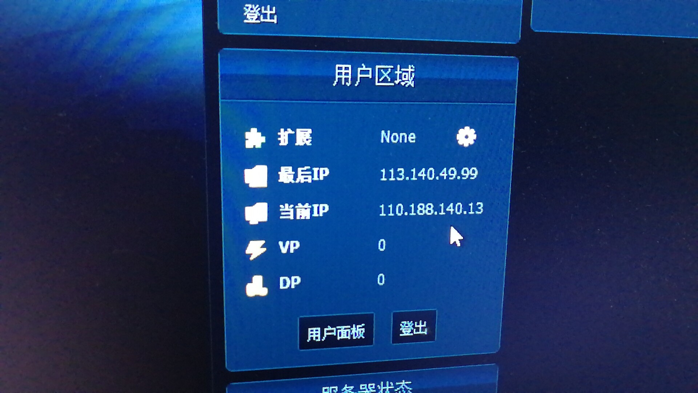The image size is (698, 393).
Task: Click the DP points icon
Action: click(x=257, y=286)
